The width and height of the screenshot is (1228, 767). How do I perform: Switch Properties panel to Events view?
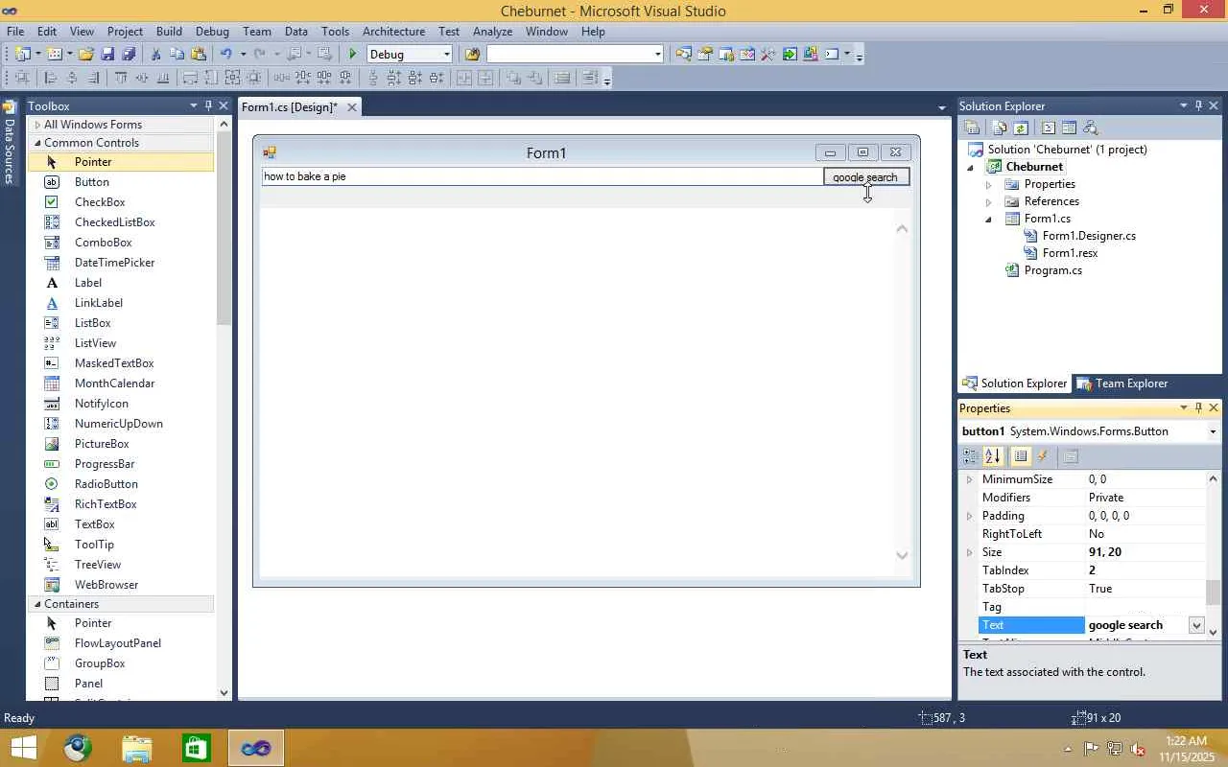[x=1042, y=456]
